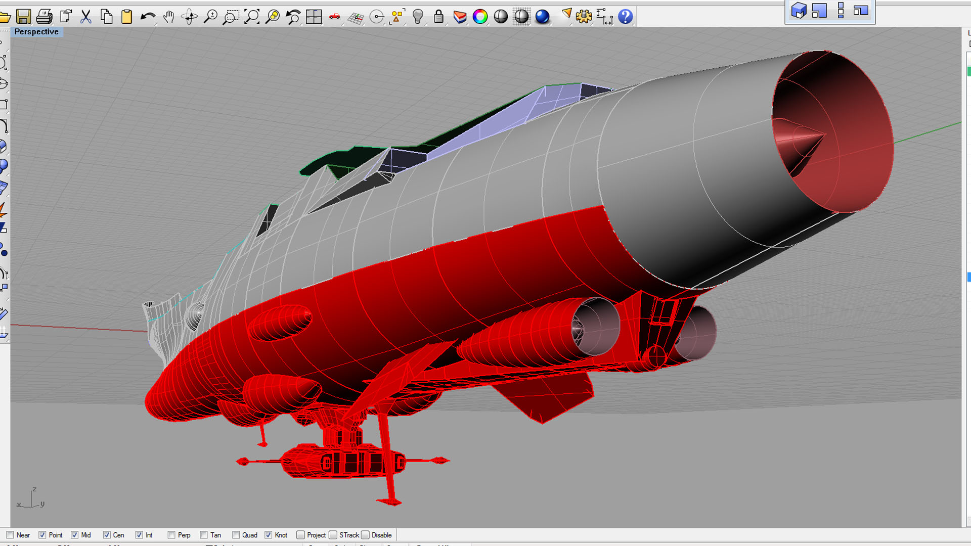
Task: Enable the Tan osnap checkbox
Action: [204, 535]
